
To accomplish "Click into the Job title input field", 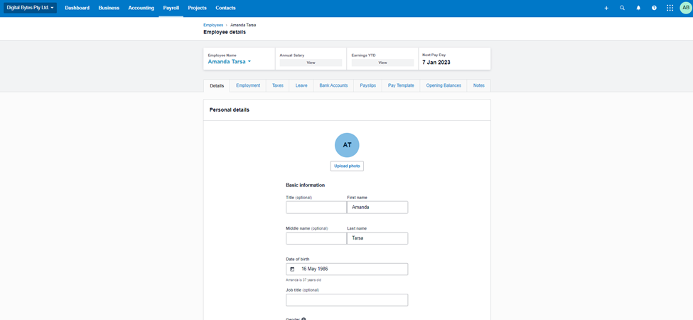I will (347, 300).
